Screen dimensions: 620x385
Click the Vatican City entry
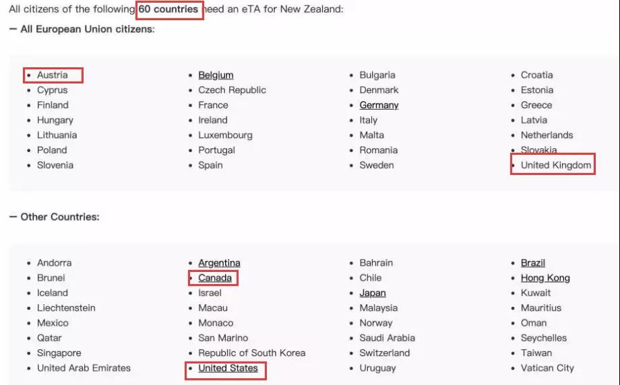pyautogui.click(x=547, y=368)
